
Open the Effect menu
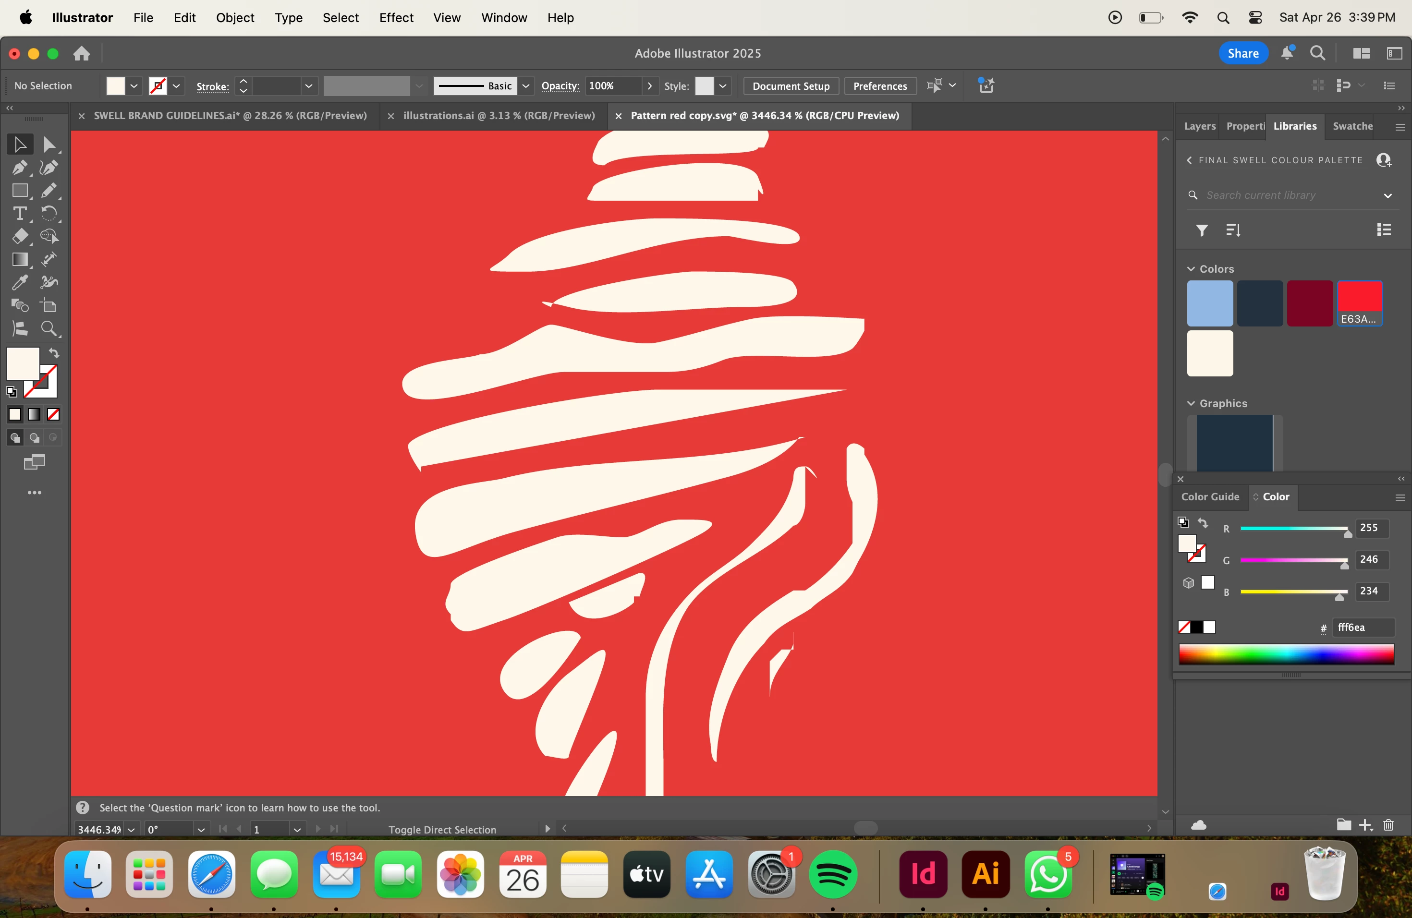[396, 18]
